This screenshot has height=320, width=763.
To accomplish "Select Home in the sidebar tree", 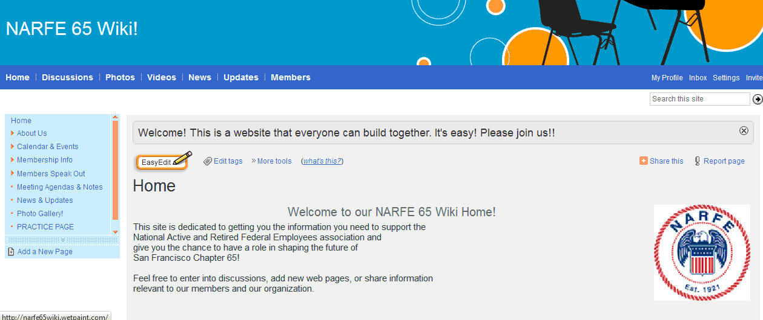I will point(21,121).
